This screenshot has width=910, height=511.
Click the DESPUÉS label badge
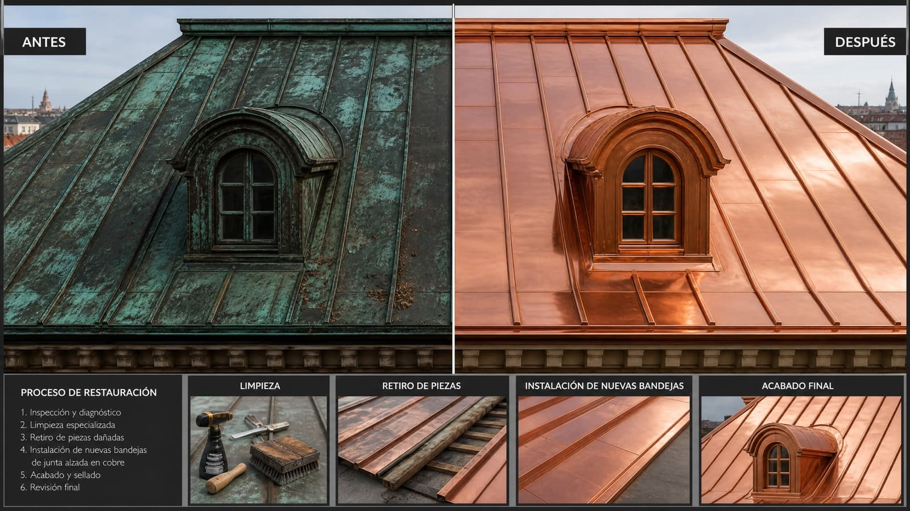(864, 41)
